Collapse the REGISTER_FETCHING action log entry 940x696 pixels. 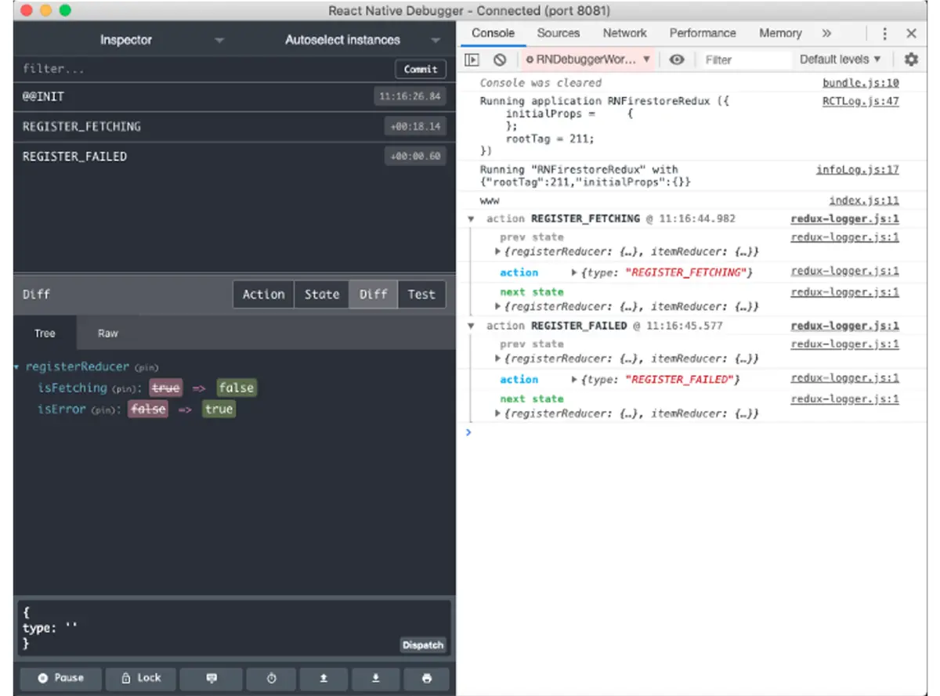point(470,218)
